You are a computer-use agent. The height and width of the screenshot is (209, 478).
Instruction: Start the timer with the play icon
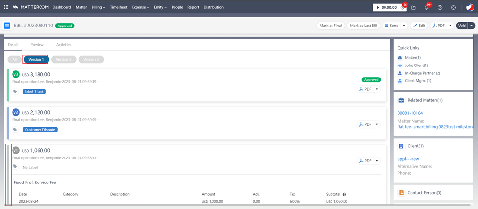tap(378, 8)
